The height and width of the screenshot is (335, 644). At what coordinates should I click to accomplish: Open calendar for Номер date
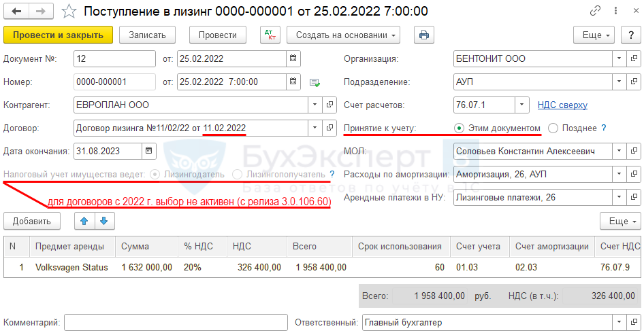point(293,82)
